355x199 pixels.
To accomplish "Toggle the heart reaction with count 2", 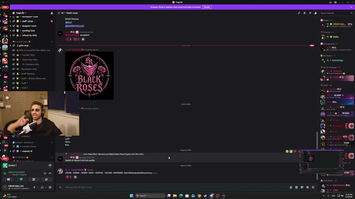I will coord(69,39).
